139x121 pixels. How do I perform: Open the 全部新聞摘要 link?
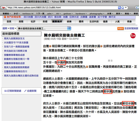[131, 28]
